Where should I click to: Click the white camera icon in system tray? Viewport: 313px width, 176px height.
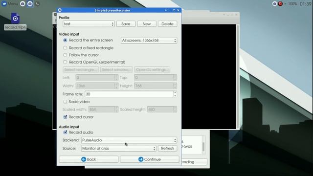coord(274,3)
